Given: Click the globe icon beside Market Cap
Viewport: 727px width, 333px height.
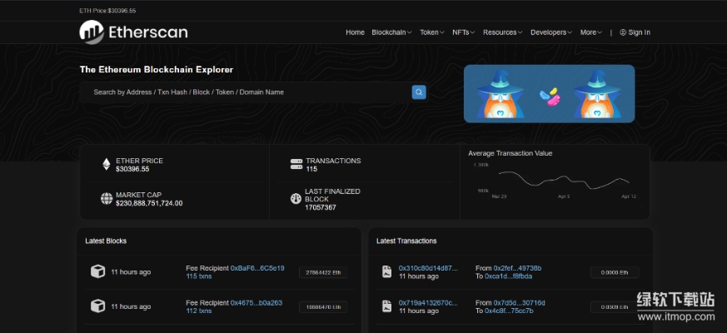Looking at the screenshot, I should [107, 198].
